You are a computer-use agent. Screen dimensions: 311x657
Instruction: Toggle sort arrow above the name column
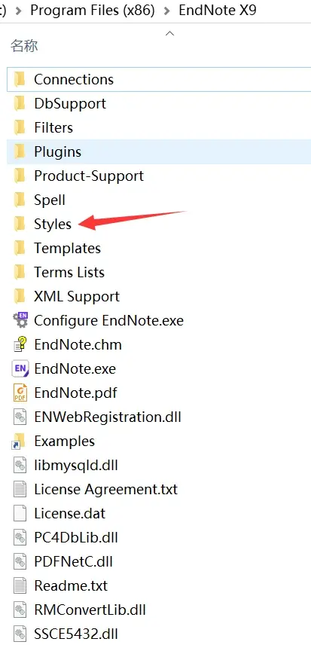pyautogui.click(x=169, y=33)
